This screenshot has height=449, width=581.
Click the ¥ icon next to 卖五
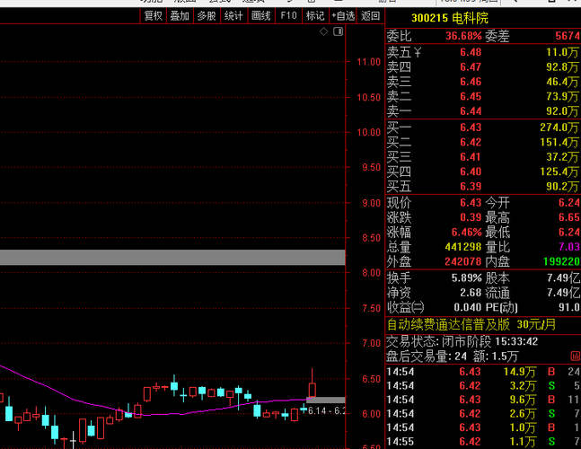coord(418,52)
